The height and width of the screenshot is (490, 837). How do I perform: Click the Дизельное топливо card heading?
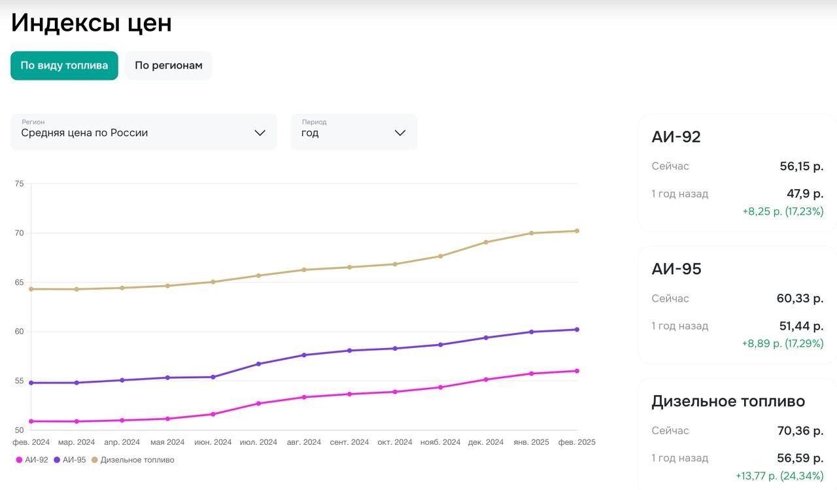point(728,401)
